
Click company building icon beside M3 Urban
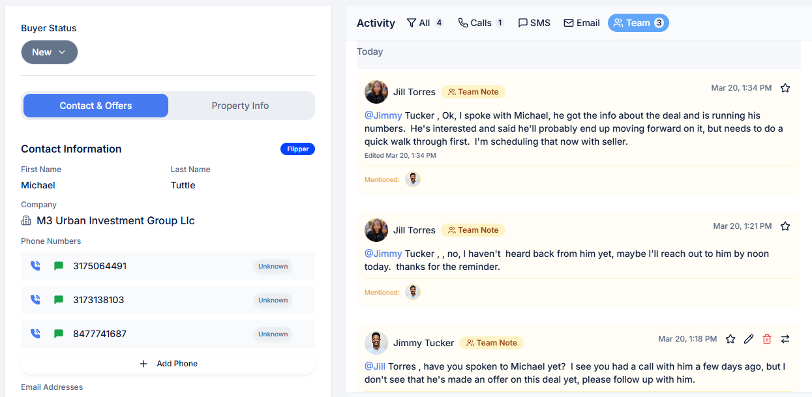[26, 220]
